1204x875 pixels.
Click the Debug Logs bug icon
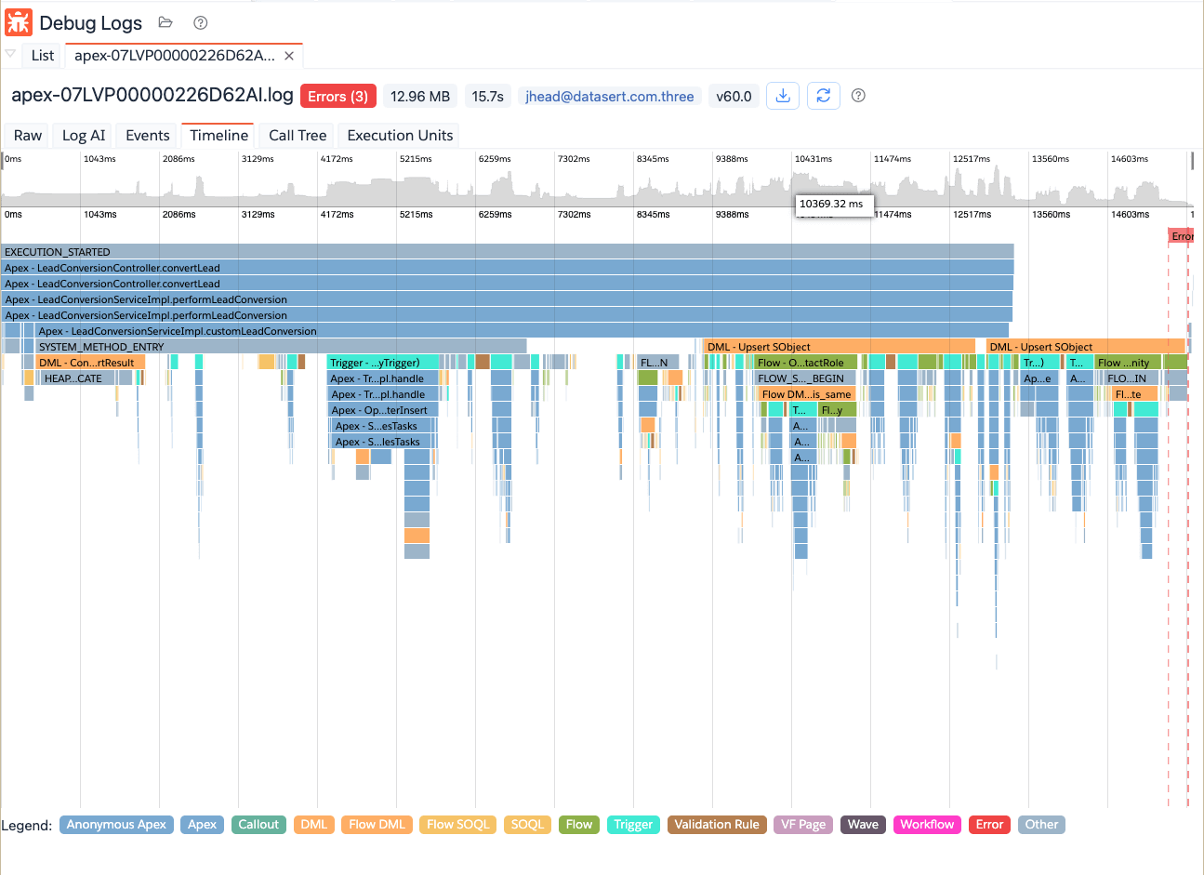19,22
